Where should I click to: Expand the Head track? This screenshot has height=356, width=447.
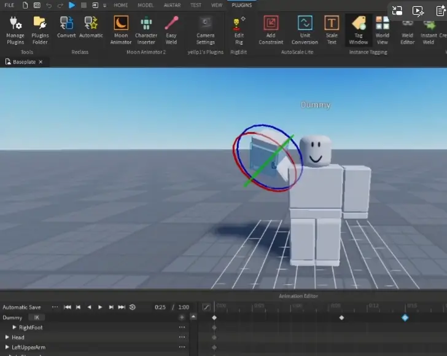pyautogui.click(x=7, y=337)
